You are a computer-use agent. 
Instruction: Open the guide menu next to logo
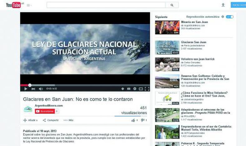tap(29, 5)
